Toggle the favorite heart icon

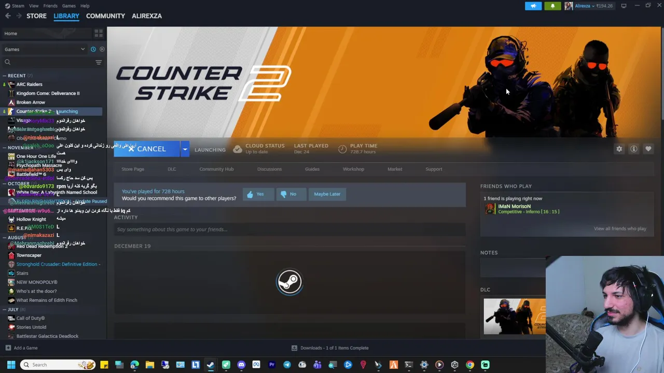[648, 149]
